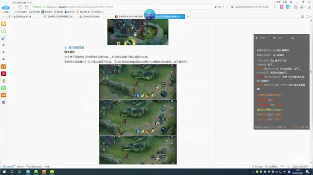
Task: Click the skin shirt icon in title bar
Action: [291, 2]
